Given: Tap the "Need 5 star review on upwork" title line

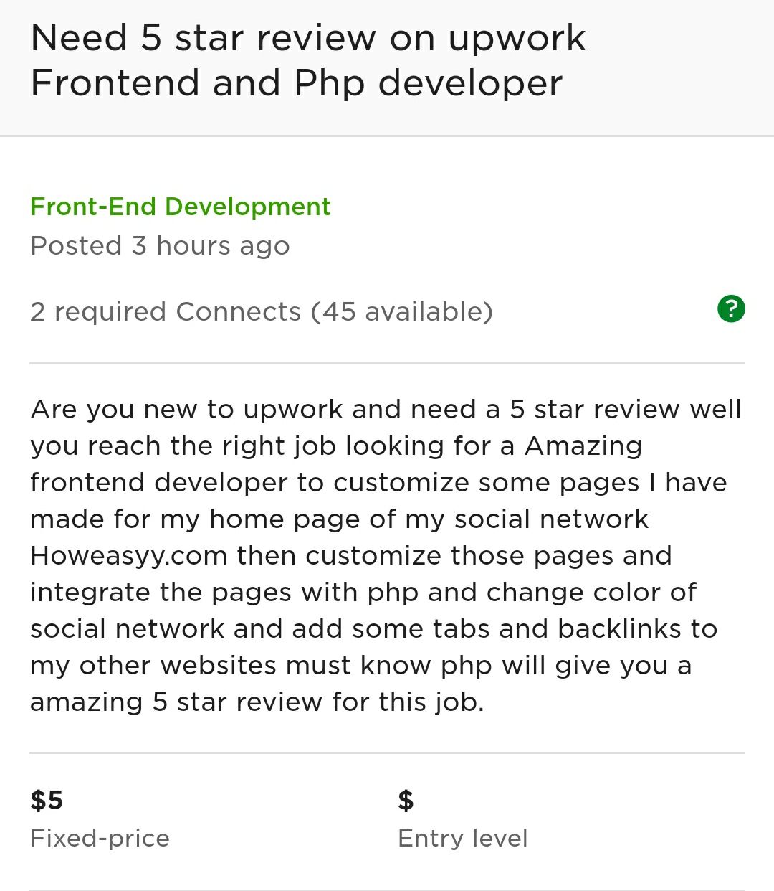Looking at the screenshot, I should pyautogui.click(x=308, y=38).
